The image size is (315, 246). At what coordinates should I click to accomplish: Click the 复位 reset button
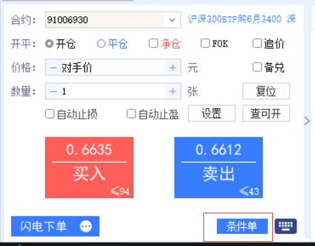(x=266, y=91)
